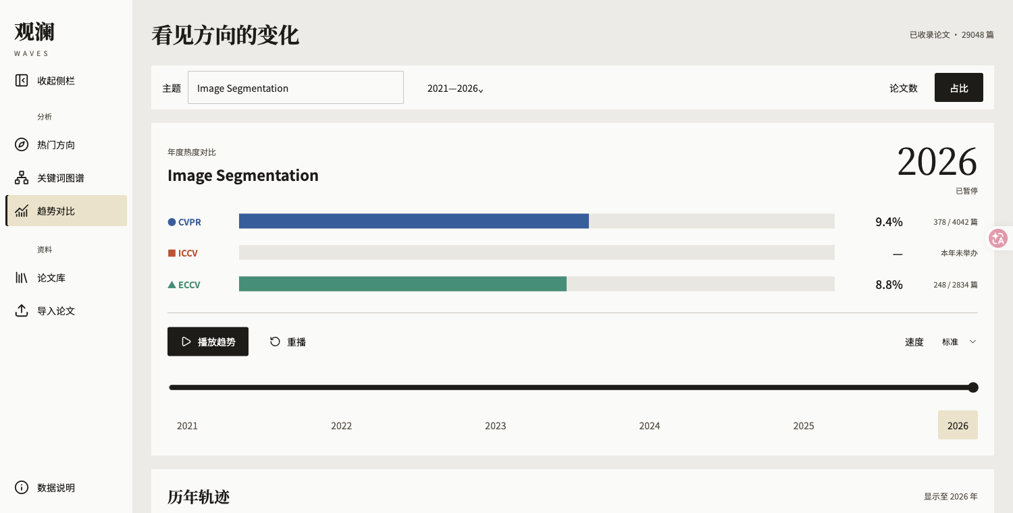The width and height of the screenshot is (1013, 513).
Task: Open the 数据说明 link
Action: point(66,488)
